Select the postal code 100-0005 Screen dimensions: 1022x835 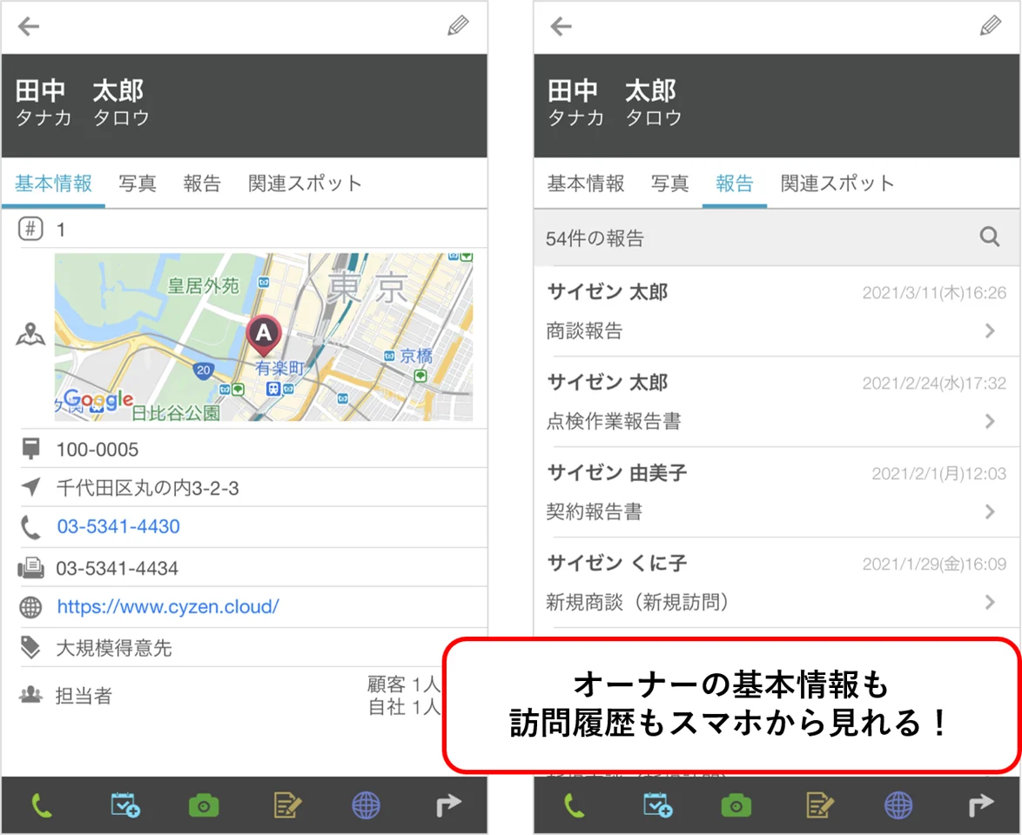pyautogui.click(x=97, y=450)
